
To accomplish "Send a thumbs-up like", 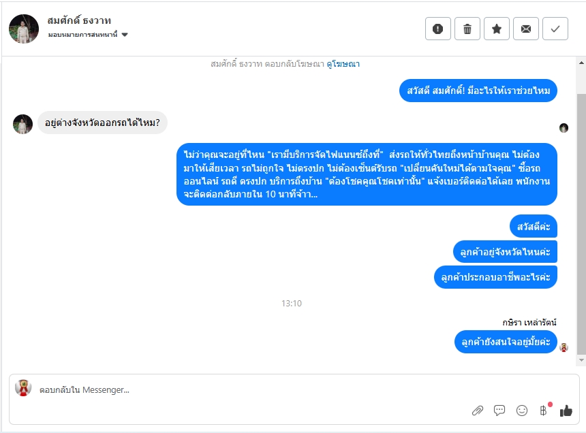I will tap(566, 411).
